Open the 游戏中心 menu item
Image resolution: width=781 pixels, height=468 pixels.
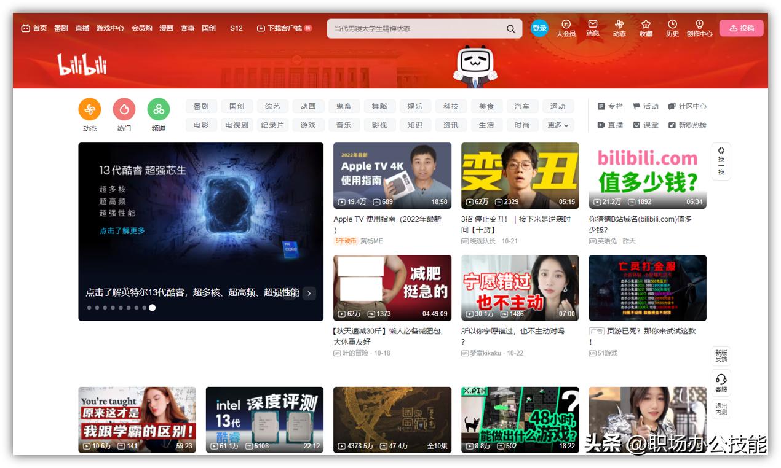(109, 28)
